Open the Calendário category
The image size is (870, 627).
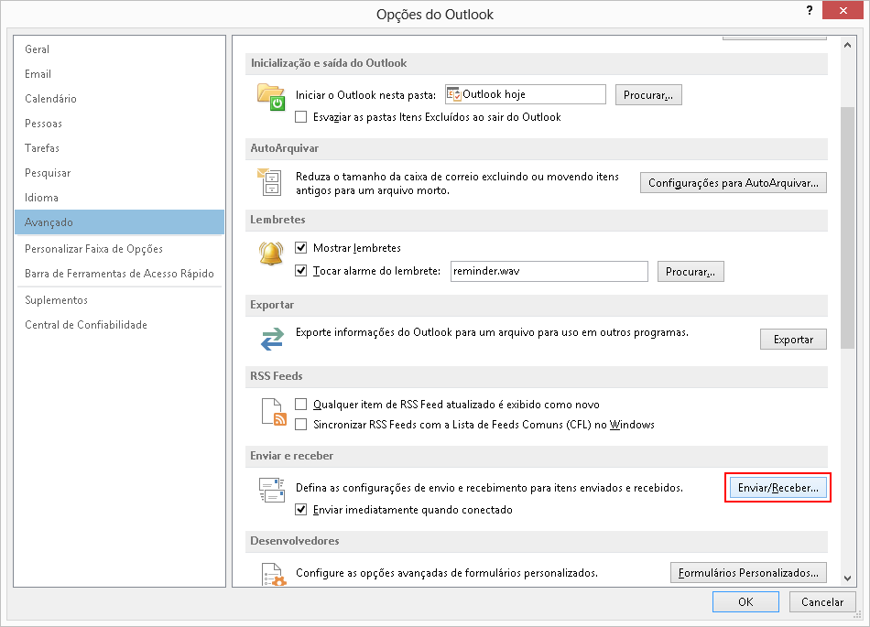click(x=119, y=99)
